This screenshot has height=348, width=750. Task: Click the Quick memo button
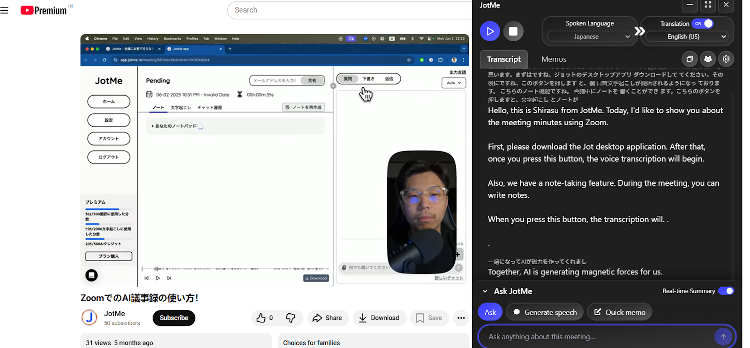click(x=619, y=312)
